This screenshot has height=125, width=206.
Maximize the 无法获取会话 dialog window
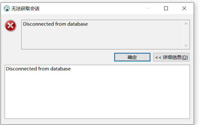pos(166,8)
